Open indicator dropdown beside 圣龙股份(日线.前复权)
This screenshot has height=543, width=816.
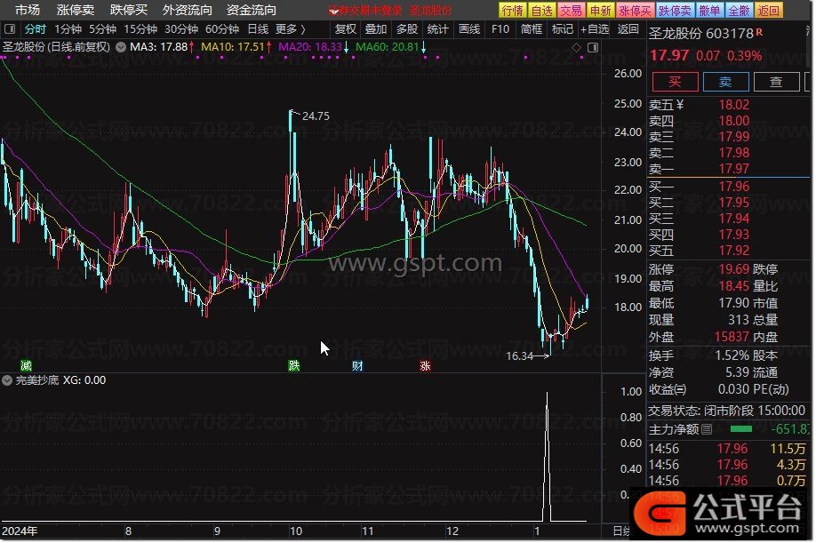(x=121, y=47)
